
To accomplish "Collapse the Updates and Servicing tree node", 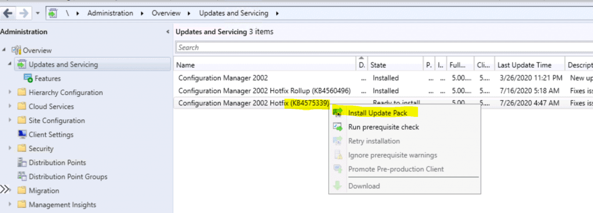I will click(x=10, y=64).
